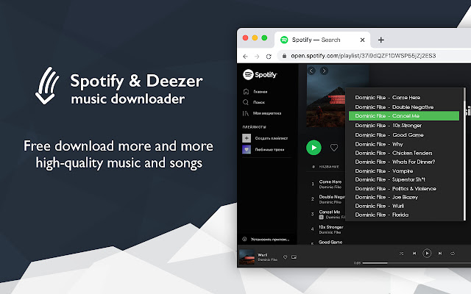Viewport: 471px width, 294px height.
Task: Click the install app download icon
Action: [x=244, y=239]
